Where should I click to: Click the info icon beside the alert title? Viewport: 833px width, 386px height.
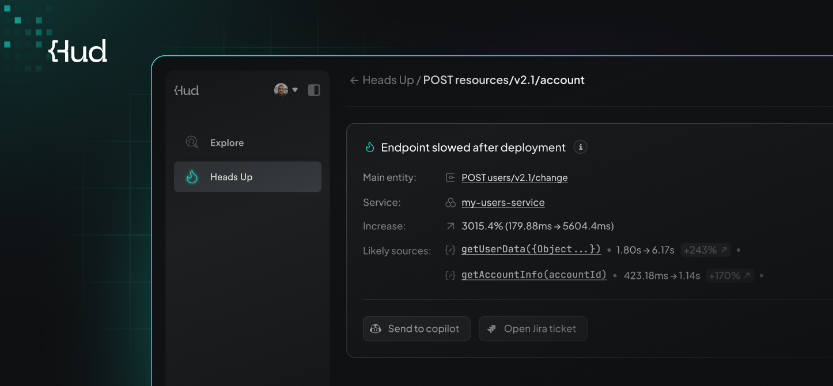point(581,147)
